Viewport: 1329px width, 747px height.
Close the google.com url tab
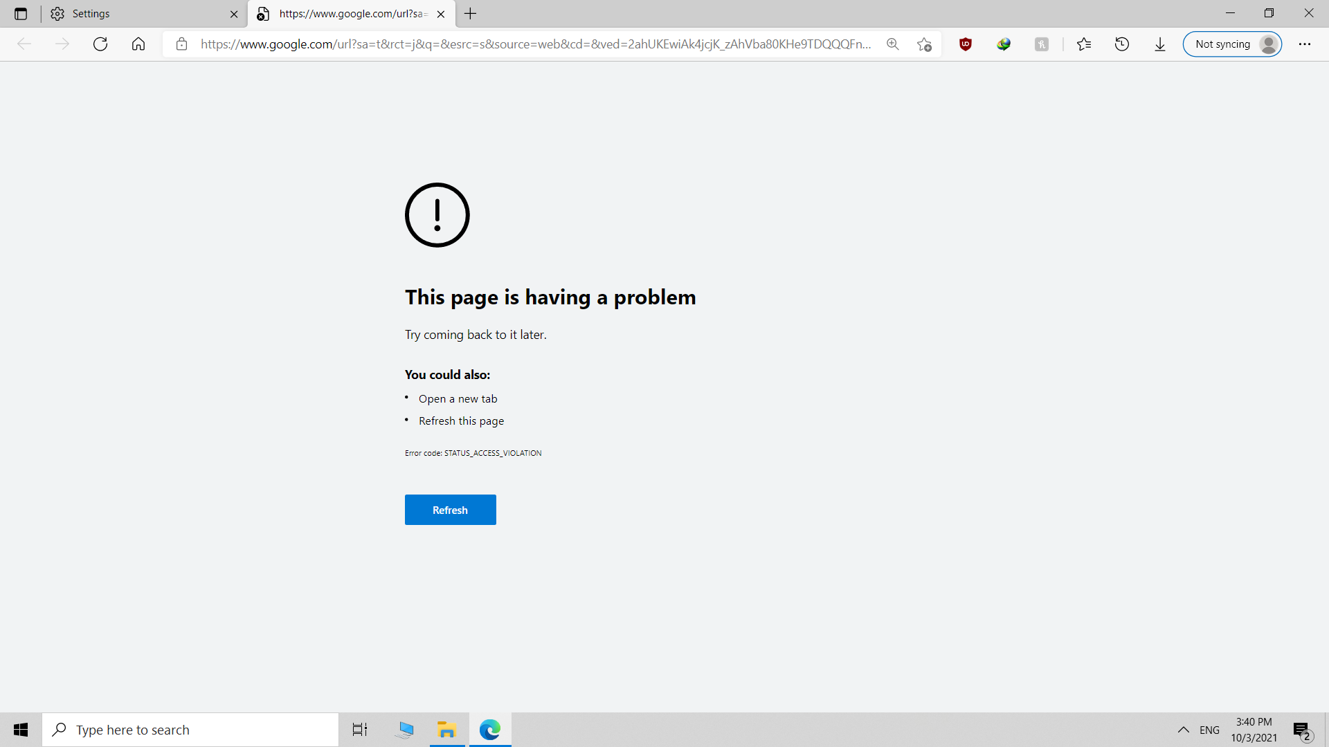coord(441,14)
